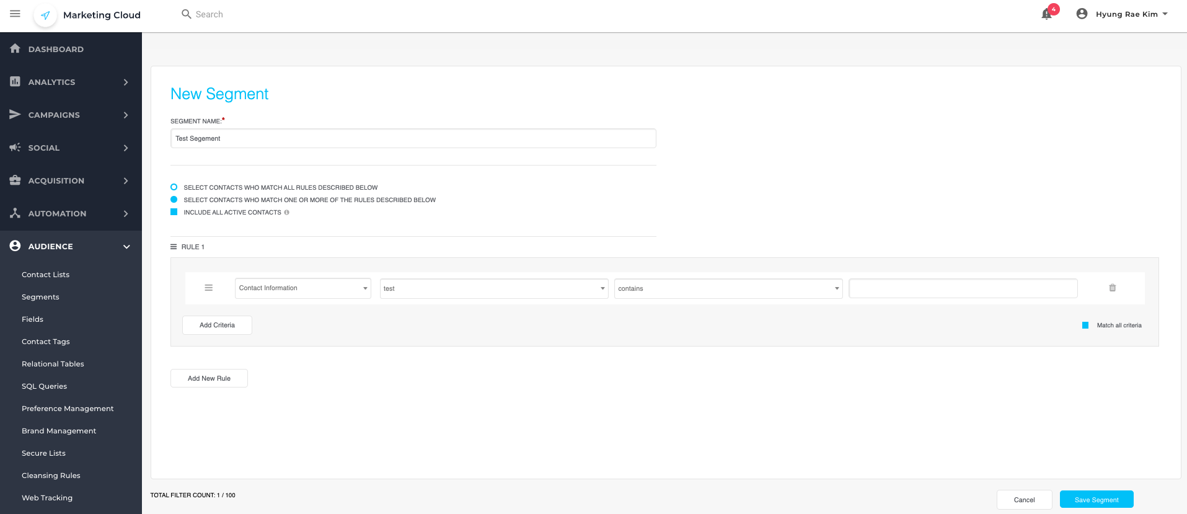1187x514 pixels.
Task: Click the Add New Rule button
Action: pos(209,378)
